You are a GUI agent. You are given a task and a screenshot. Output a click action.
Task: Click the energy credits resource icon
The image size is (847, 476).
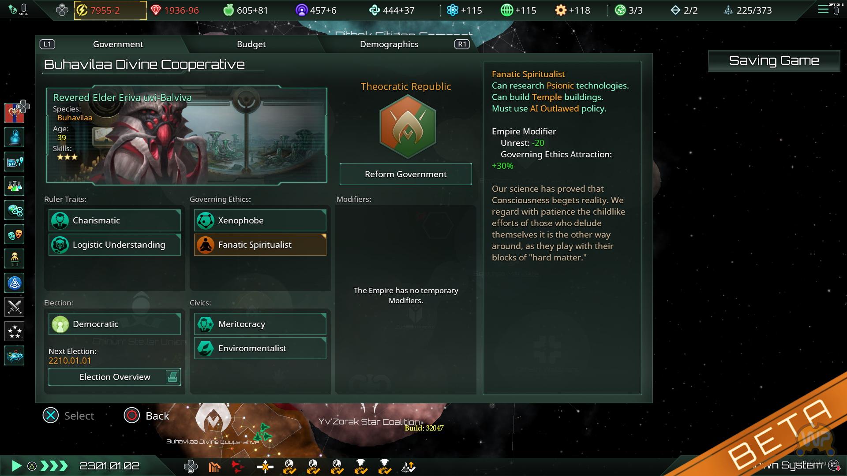click(x=82, y=10)
